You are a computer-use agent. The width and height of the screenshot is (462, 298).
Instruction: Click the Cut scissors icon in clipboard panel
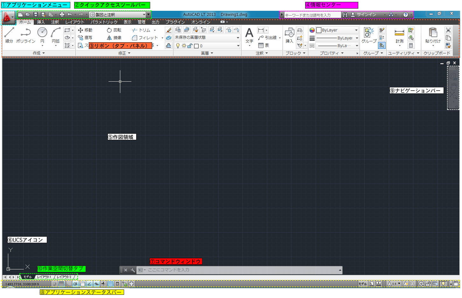point(448,30)
